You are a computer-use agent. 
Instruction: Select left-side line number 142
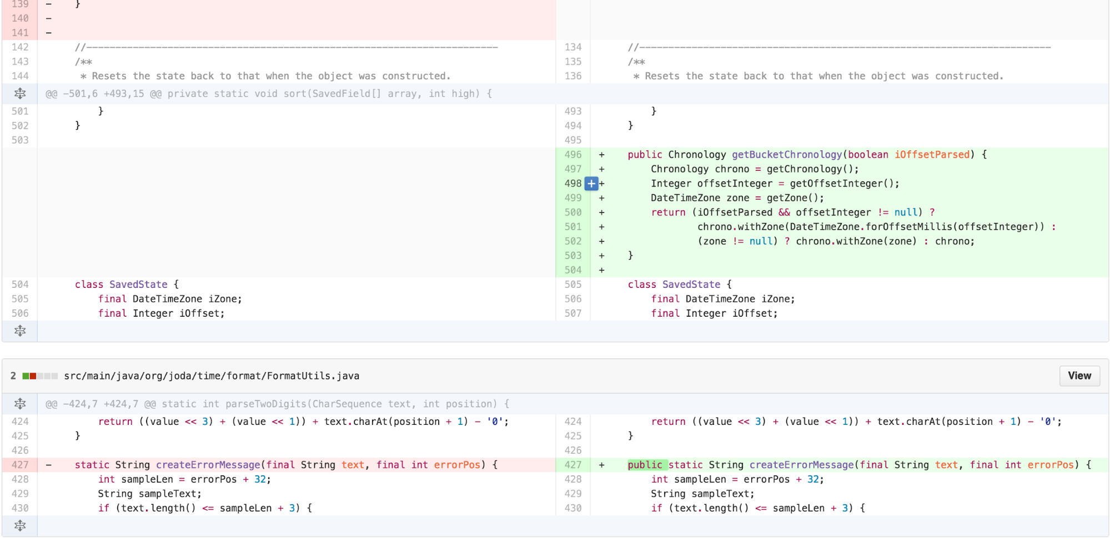tap(20, 47)
